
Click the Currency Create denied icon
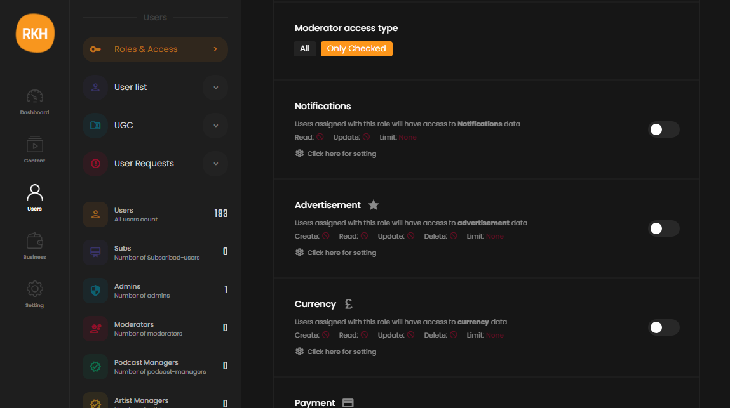[326, 336]
